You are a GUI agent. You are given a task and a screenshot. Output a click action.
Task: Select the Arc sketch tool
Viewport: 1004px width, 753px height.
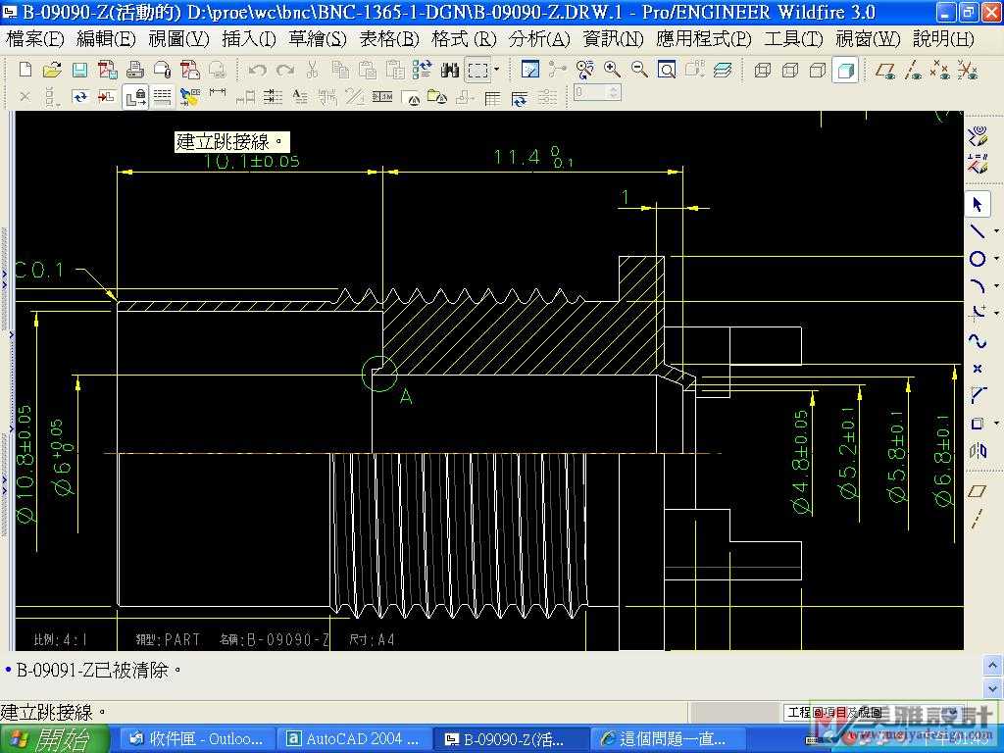pyautogui.click(x=978, y=286)
